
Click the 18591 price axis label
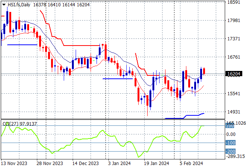pos(233,2)
